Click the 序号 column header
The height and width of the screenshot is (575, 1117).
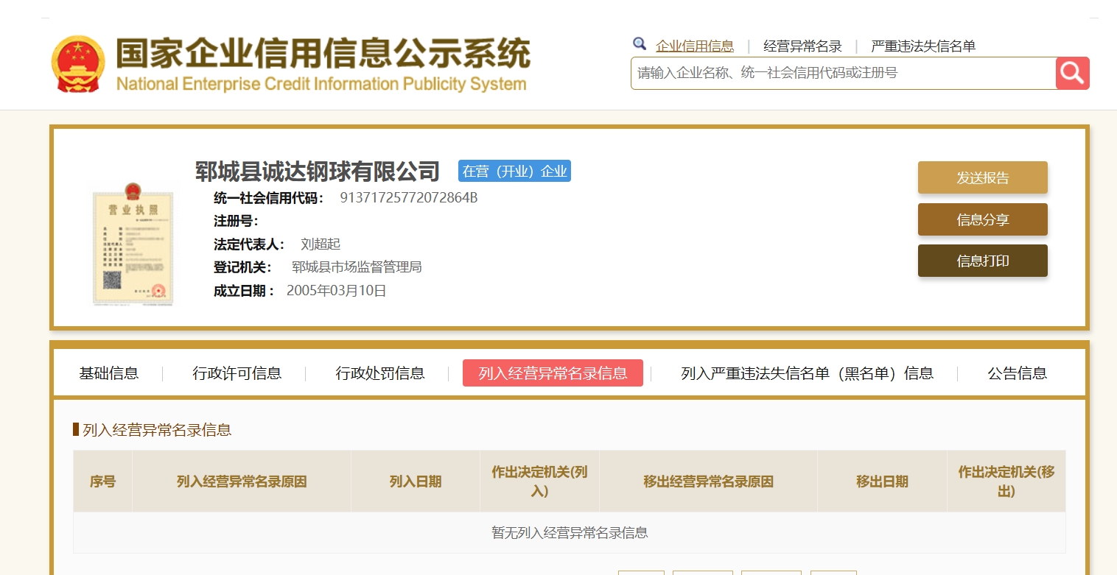pos(102,481)
